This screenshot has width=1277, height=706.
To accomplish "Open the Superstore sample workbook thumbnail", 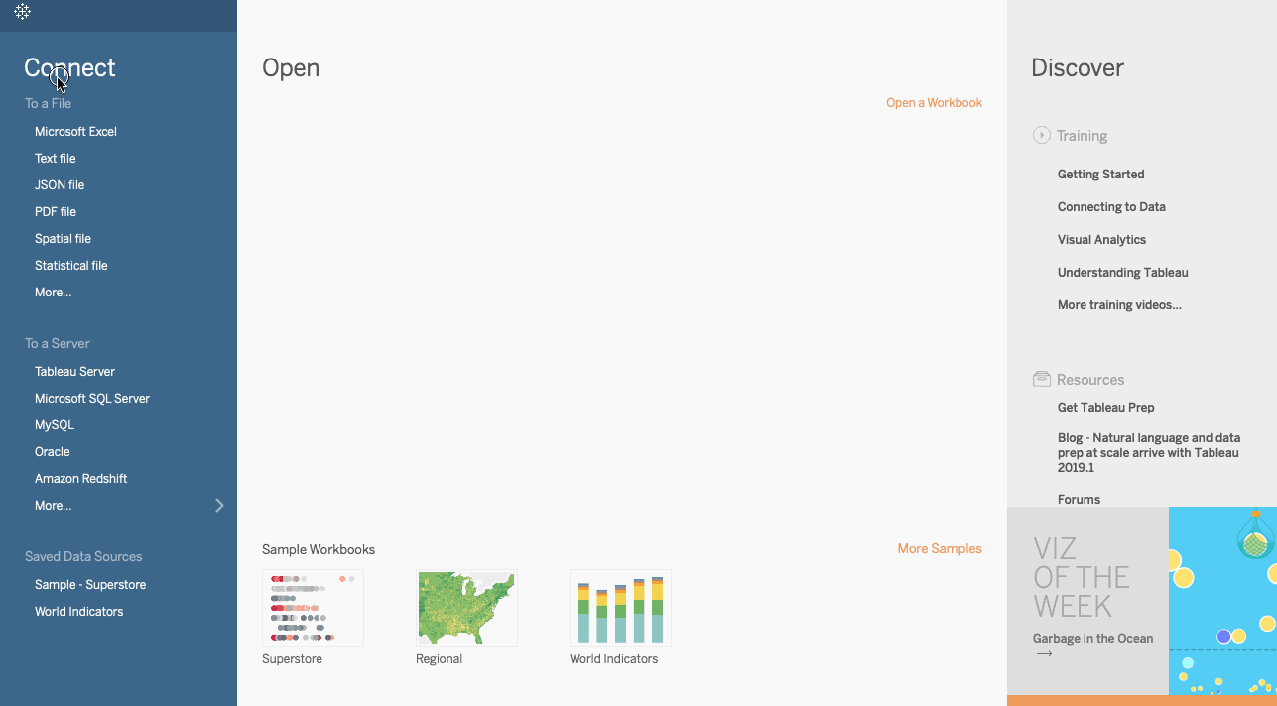I will [x=313, y=608].
